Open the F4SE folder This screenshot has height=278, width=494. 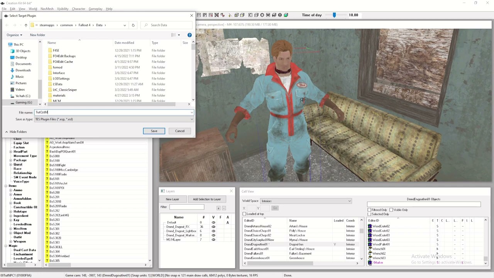click(56, 50)
